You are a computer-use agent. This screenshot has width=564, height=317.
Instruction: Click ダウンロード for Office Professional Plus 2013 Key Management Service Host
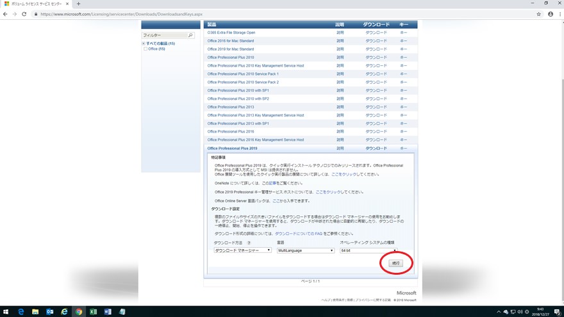pos(376,115)
